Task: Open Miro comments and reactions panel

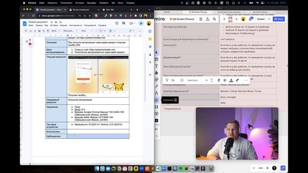Action: click(251, 19)
